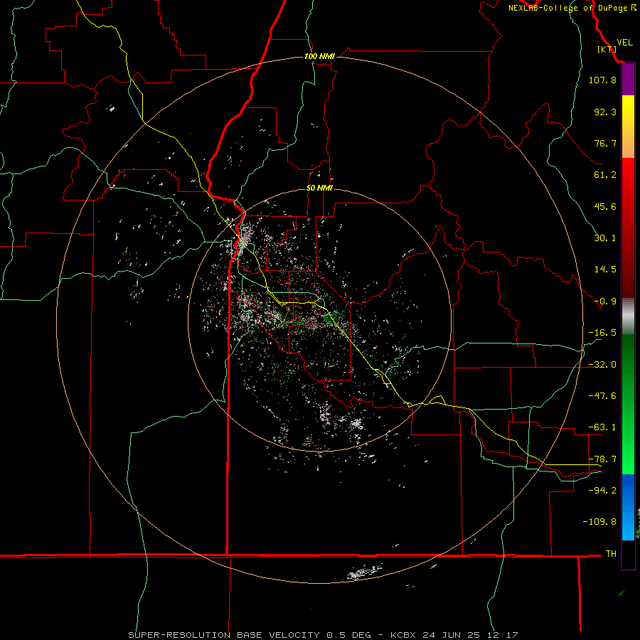Select the -78.7 velocity scale label

tap(602, 459)
